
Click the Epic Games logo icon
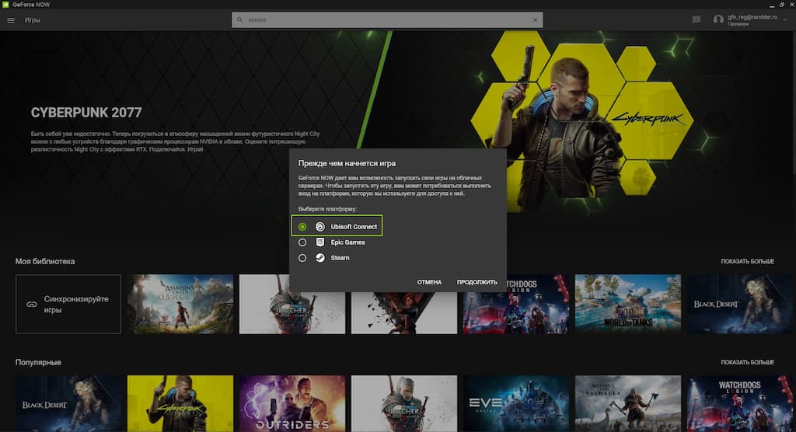[319, 242]
